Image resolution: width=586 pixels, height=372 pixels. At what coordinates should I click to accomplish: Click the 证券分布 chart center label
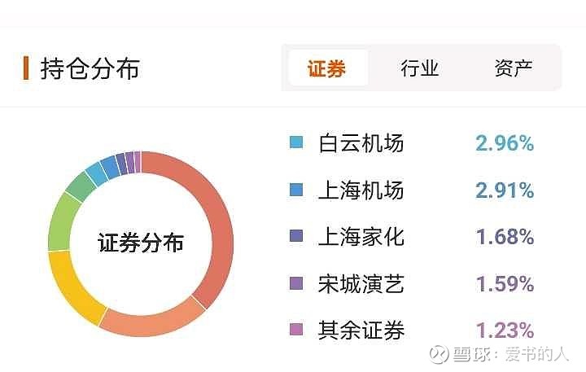click(141, 243)
